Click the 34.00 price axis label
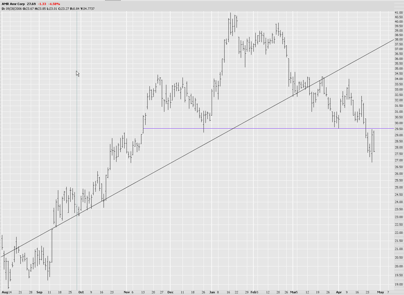The height and width of the screenshot is (295, 404). [x=399, y=79]
